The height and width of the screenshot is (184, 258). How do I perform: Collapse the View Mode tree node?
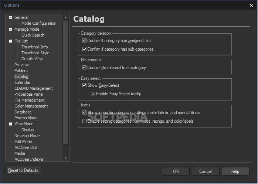(10, 124)
